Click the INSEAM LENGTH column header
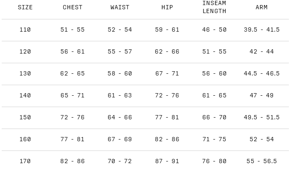 click(214, 7)
